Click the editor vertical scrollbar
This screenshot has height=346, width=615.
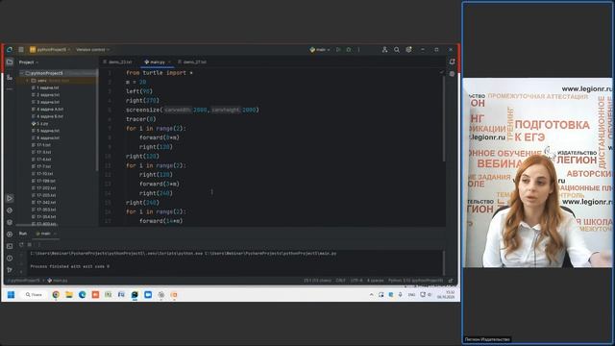(x=444, y=119)
